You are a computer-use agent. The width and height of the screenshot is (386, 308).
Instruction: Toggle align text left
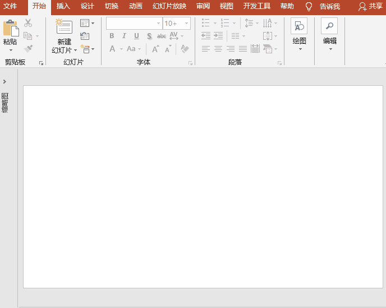point(206,49)
